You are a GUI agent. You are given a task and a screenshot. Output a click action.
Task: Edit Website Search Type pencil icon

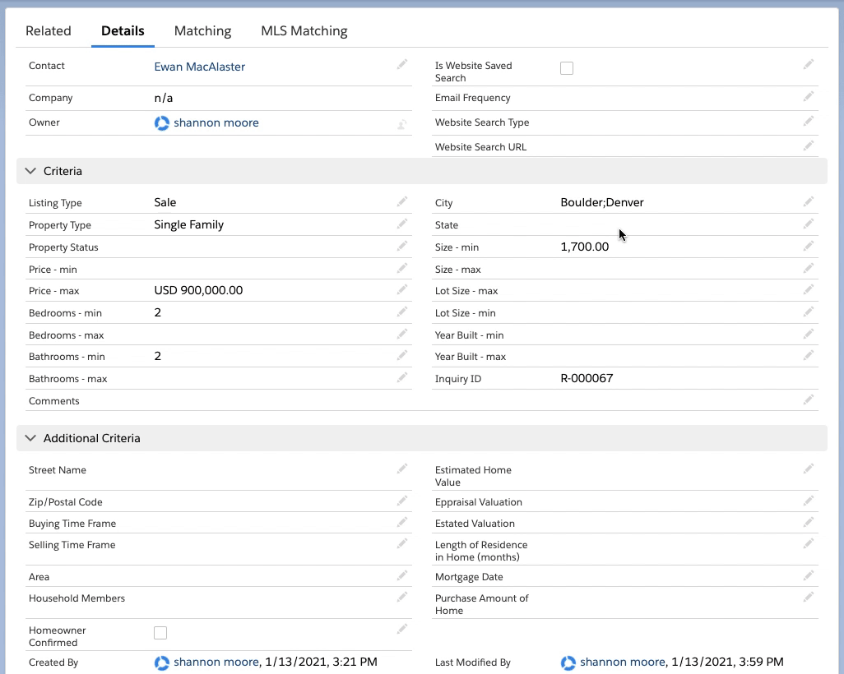[x=809, y=121]
